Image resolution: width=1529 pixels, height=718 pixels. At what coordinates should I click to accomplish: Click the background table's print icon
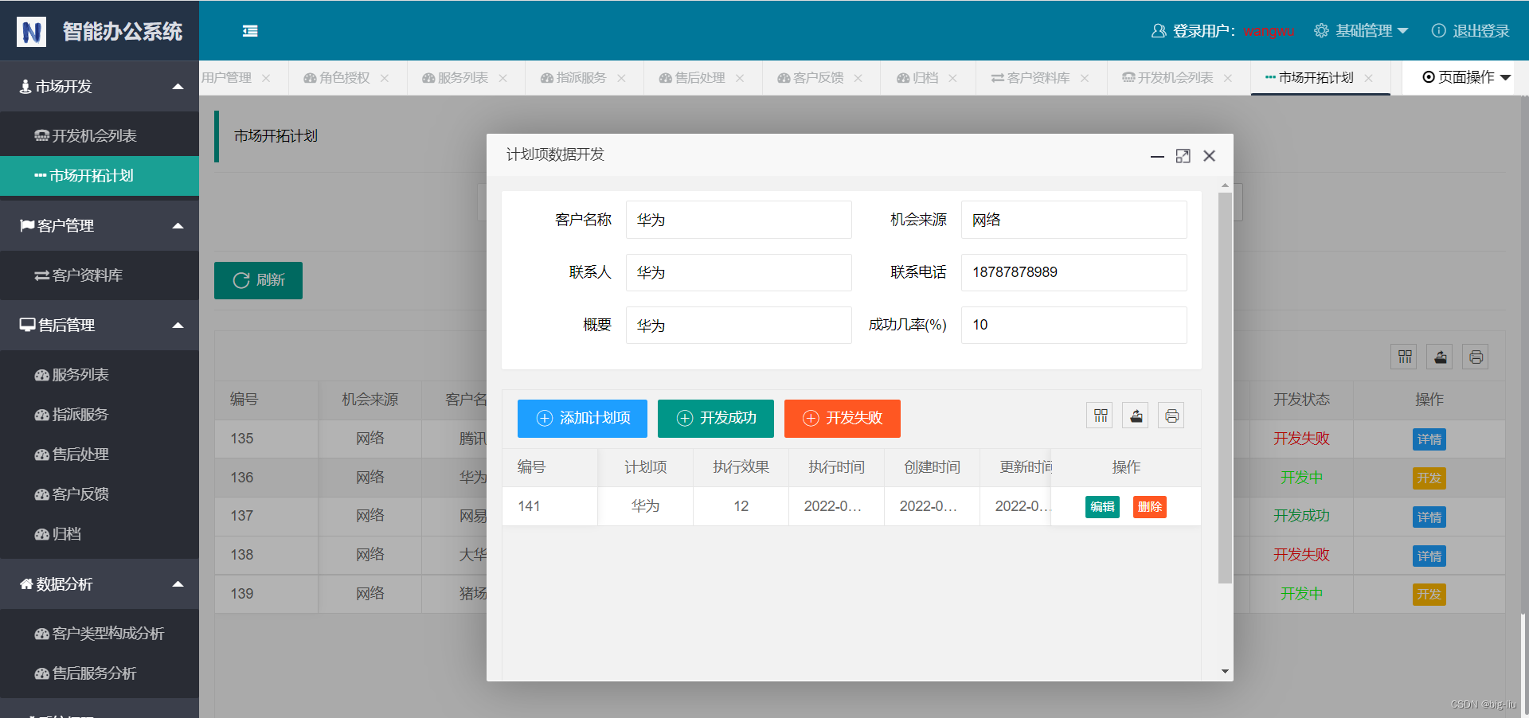pos(1476,357)
